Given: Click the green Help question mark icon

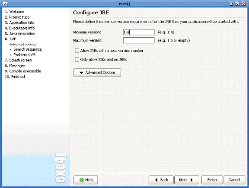Looking at the screenshot, I should (81, 180).
